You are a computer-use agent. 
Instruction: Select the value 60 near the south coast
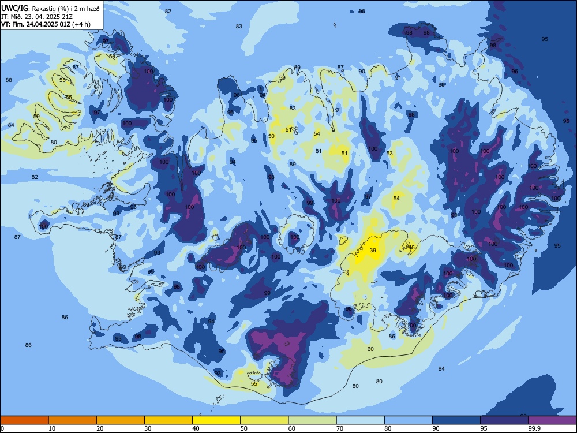pyautogui.click(x=370, y=349)
